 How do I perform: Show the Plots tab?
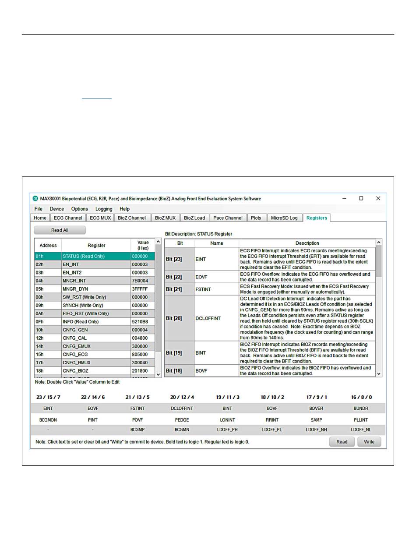tap(256, 218)
